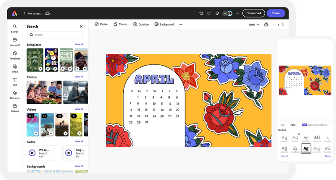This screenshot has width=336, height=180.
Task: Open the Theme options
Action: click(120, 25)
